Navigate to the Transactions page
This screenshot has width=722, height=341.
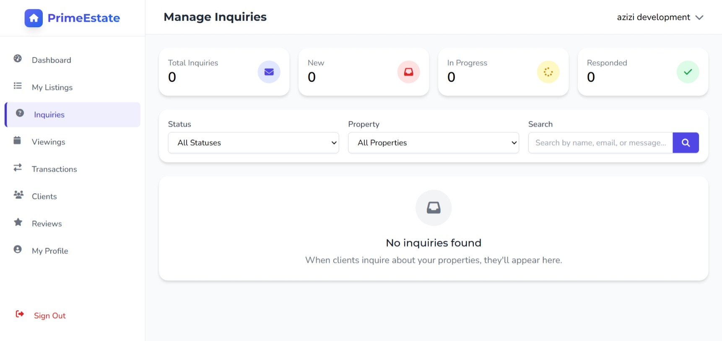[x=54, y=169]
